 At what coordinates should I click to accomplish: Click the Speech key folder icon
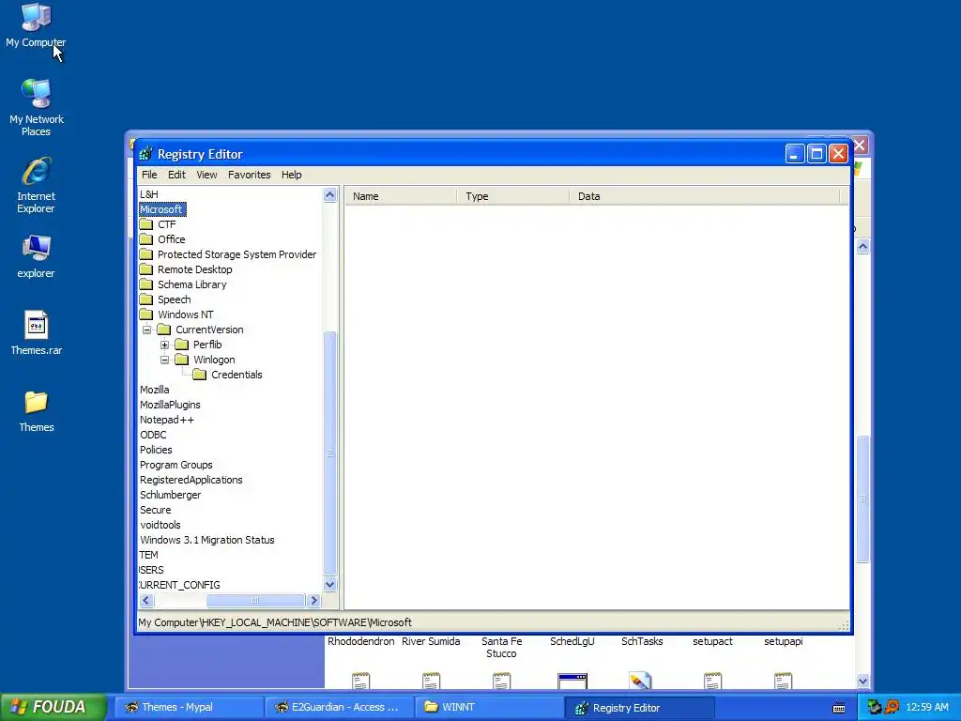(145, 299)
